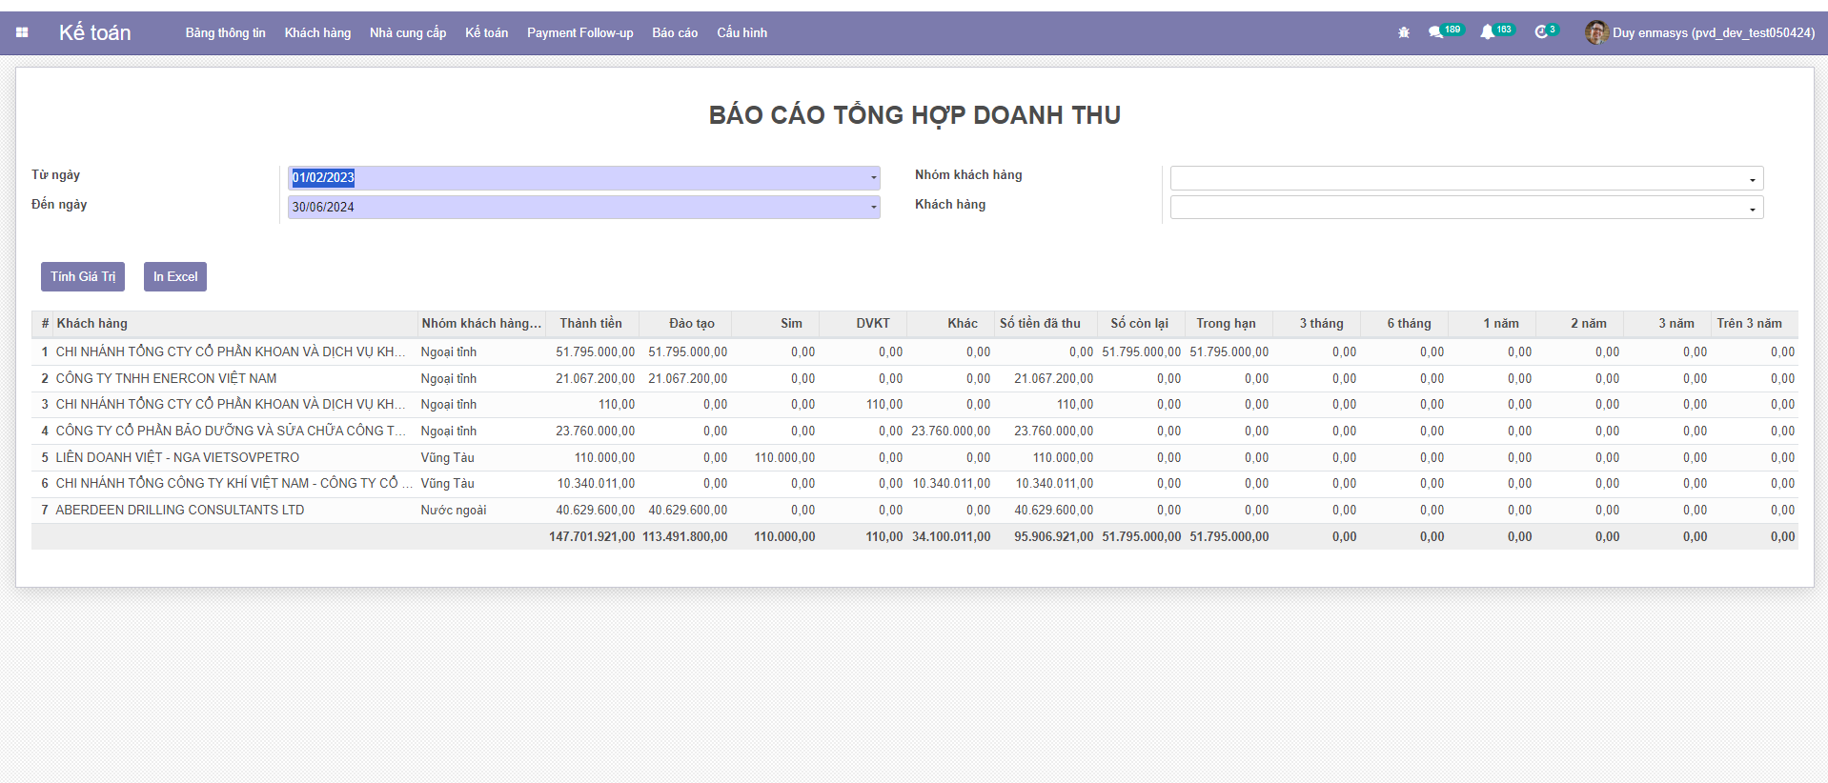Viewport: 1828px width, 783px height.
Task: Open the Báo cáo menu
Action: coord(675,32)
